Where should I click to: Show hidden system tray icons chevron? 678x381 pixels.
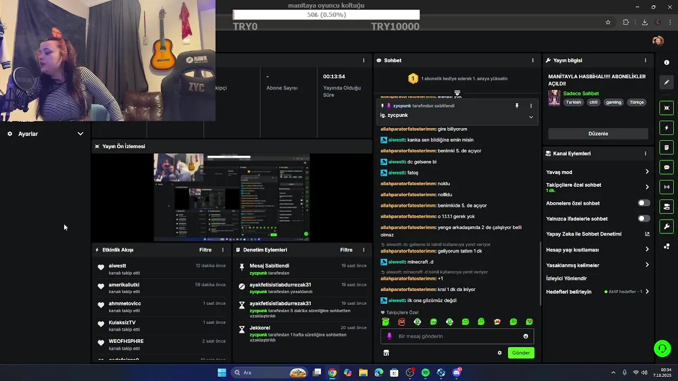click(613, 373)
